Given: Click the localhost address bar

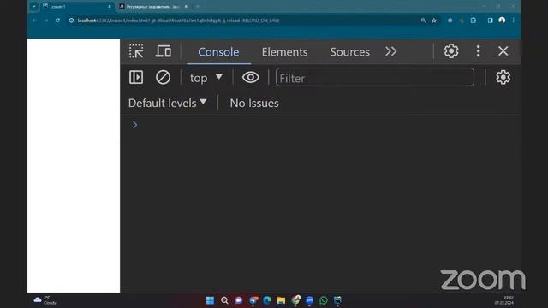Looking at the screenshot, I should pyautogui.click(x=245, y=21).
